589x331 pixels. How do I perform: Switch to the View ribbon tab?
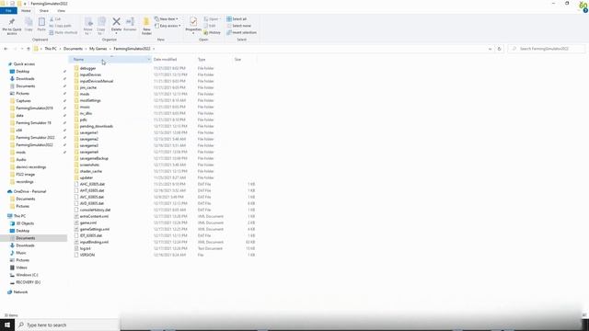coord(62,11)
